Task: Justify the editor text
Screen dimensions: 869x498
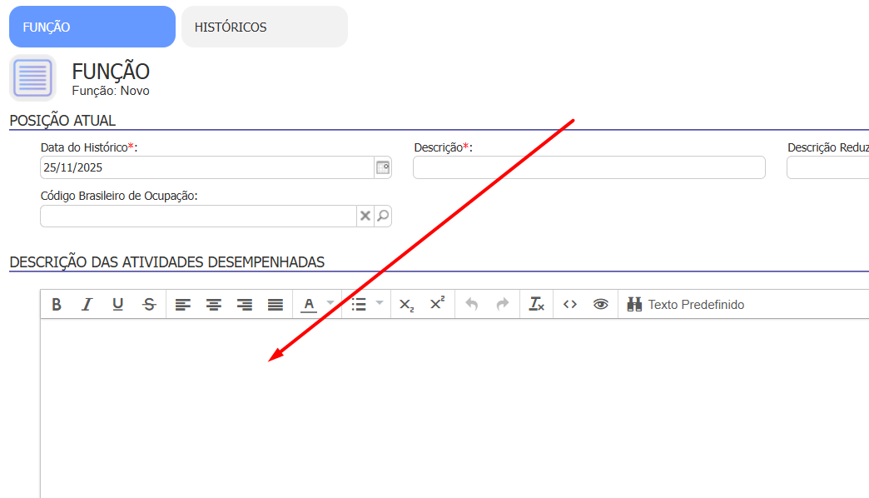Action: pyautogui.click(x=276, y=305)
